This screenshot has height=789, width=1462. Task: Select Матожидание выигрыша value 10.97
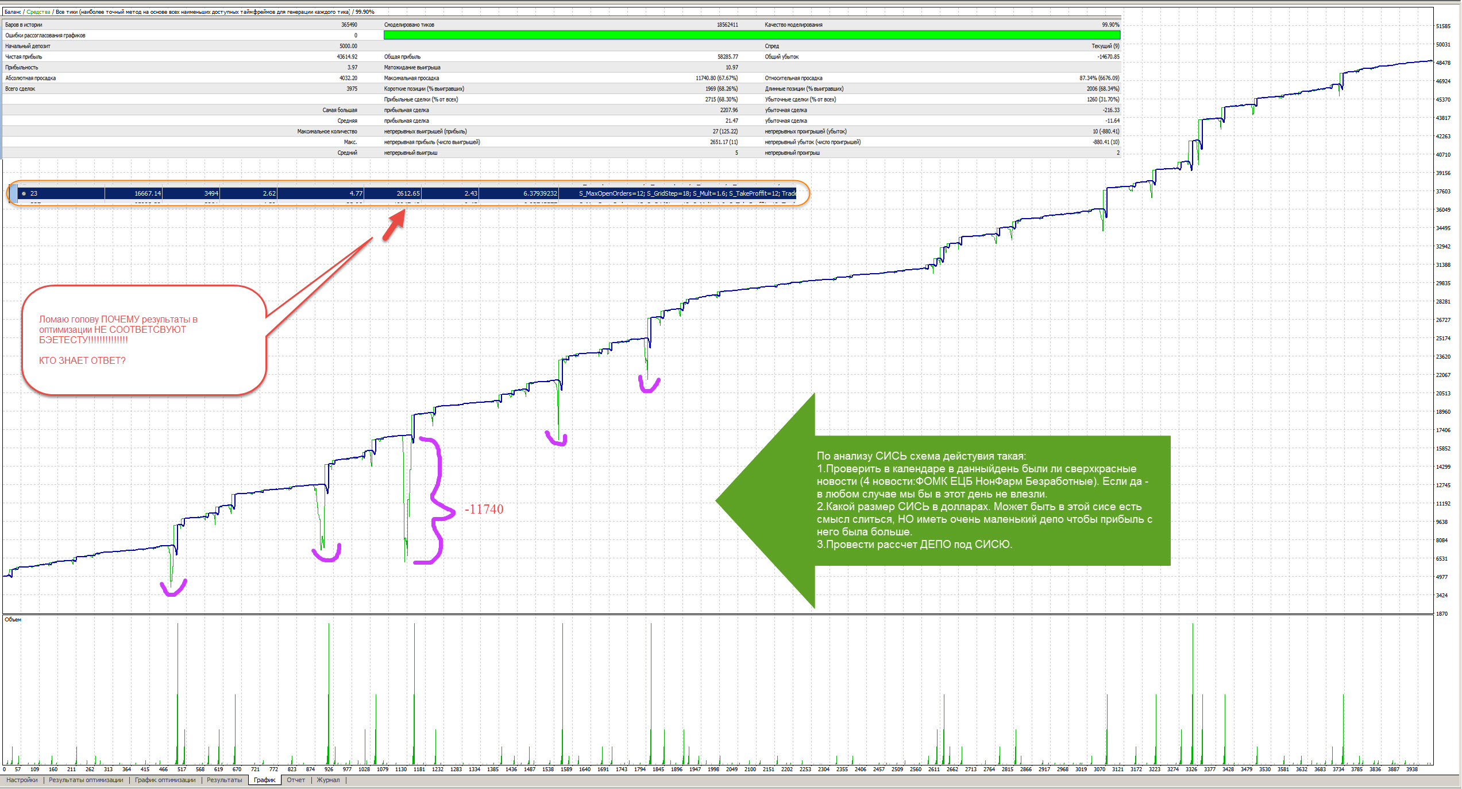pyautogui.click(x=732, y=68)
